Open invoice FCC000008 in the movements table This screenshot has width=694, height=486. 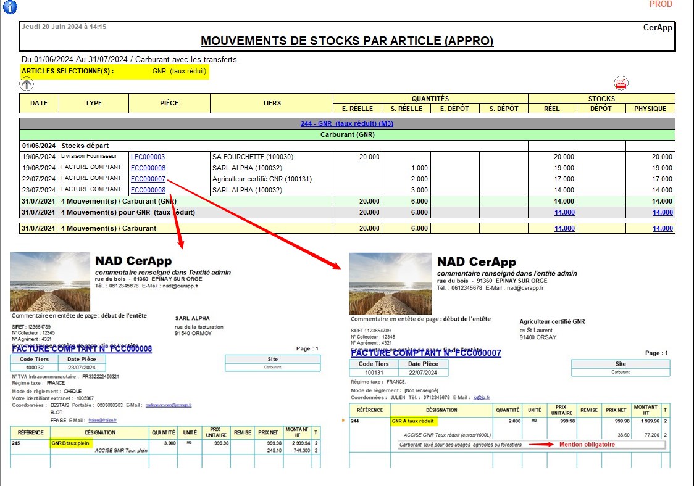point(148,190)
